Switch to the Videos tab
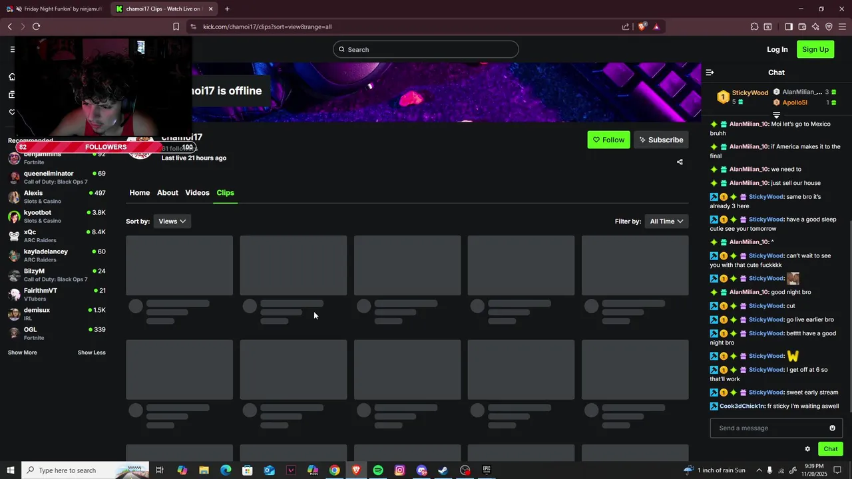The image size is (852, 479). 197,193
